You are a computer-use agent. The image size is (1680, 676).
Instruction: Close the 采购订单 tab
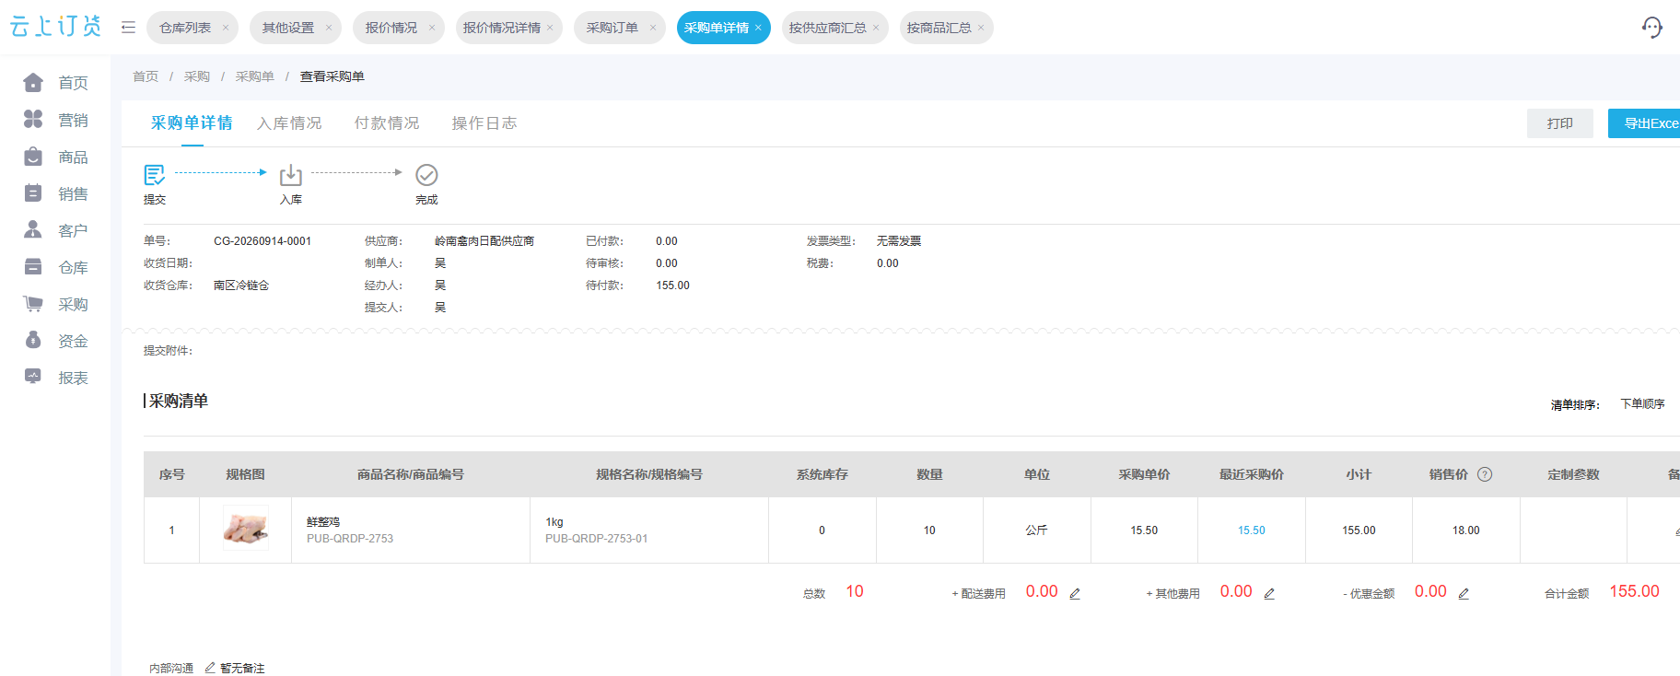click(x=653, y=28)
